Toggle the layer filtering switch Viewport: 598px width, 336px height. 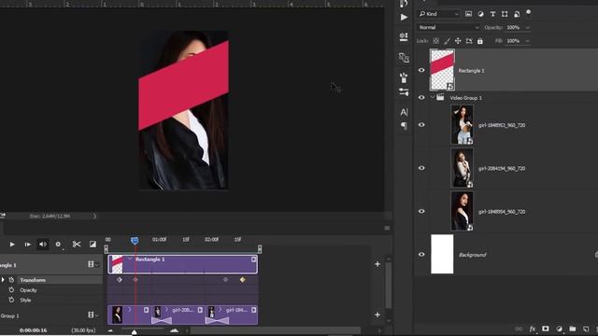click(x=528, y=13)
